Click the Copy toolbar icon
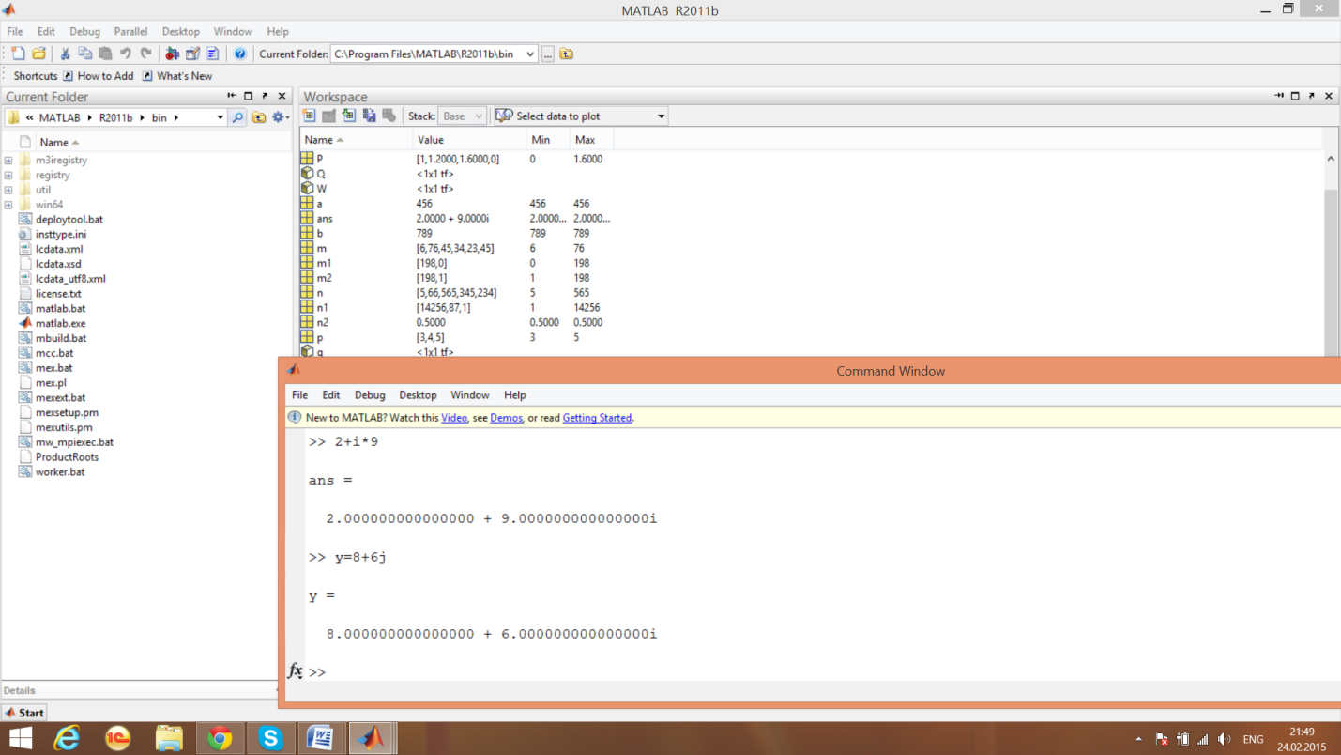The width and height of the screenshot is (1341, 755). 84,54
